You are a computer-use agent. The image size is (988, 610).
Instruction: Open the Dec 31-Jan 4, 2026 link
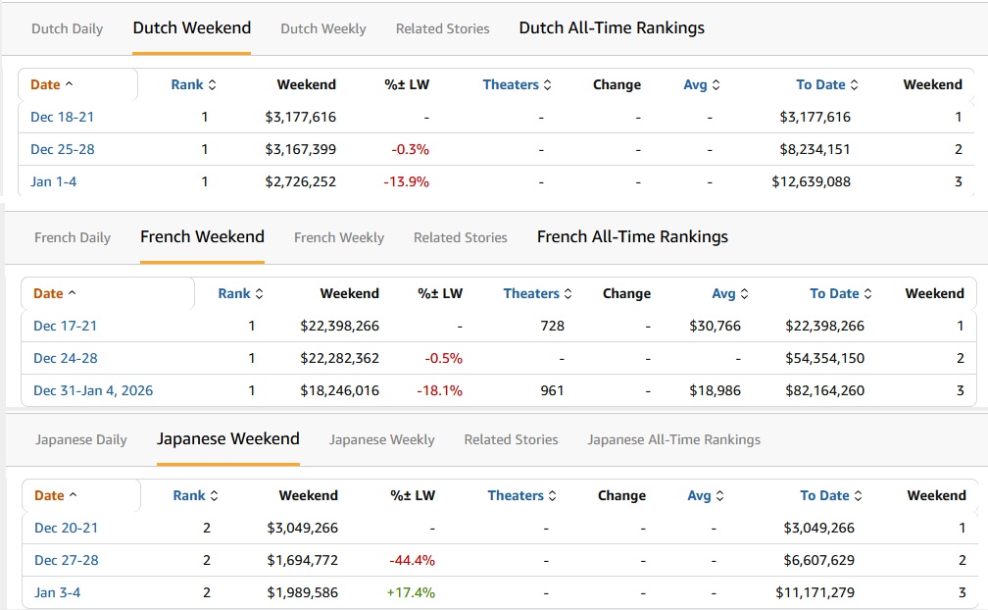93,390
